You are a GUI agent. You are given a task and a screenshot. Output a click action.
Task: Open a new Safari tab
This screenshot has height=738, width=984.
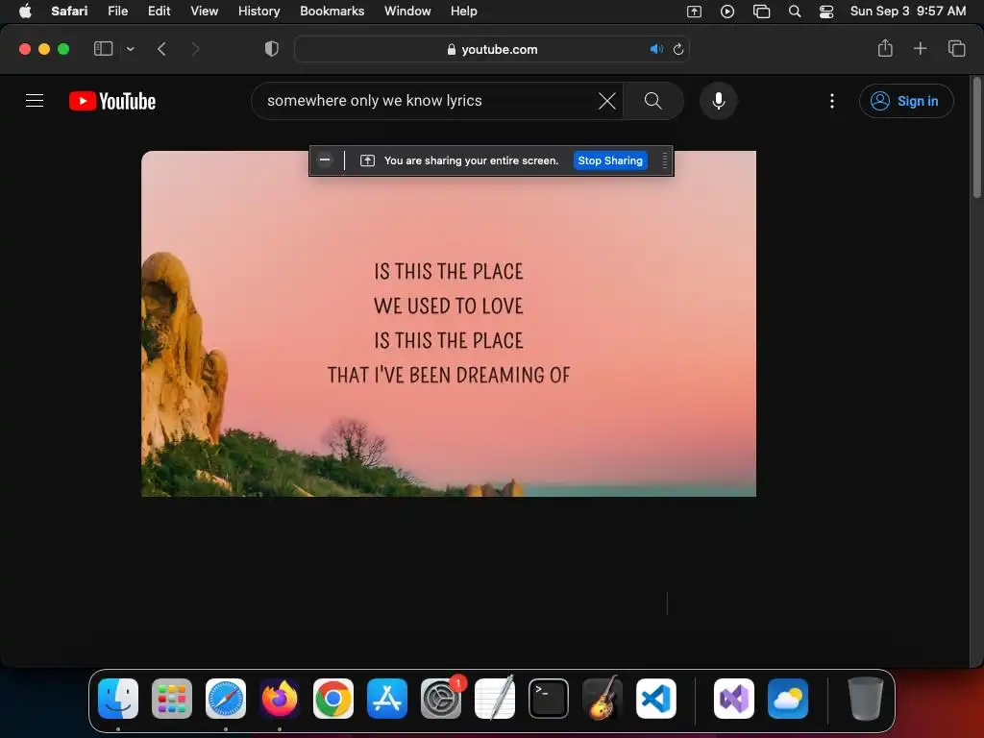[x=920, y=48]
